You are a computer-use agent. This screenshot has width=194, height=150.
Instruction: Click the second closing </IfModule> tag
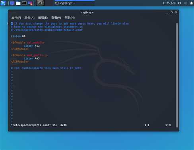coord(20,62)
